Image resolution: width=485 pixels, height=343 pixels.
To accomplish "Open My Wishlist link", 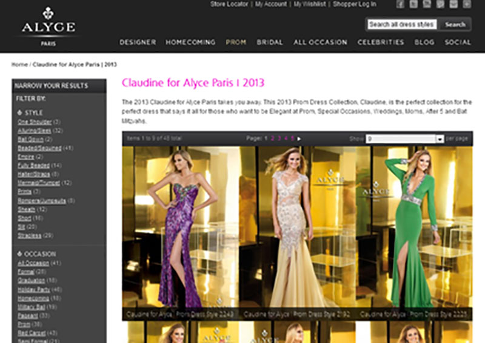I will pyautogui.click(x=310, y=4).
